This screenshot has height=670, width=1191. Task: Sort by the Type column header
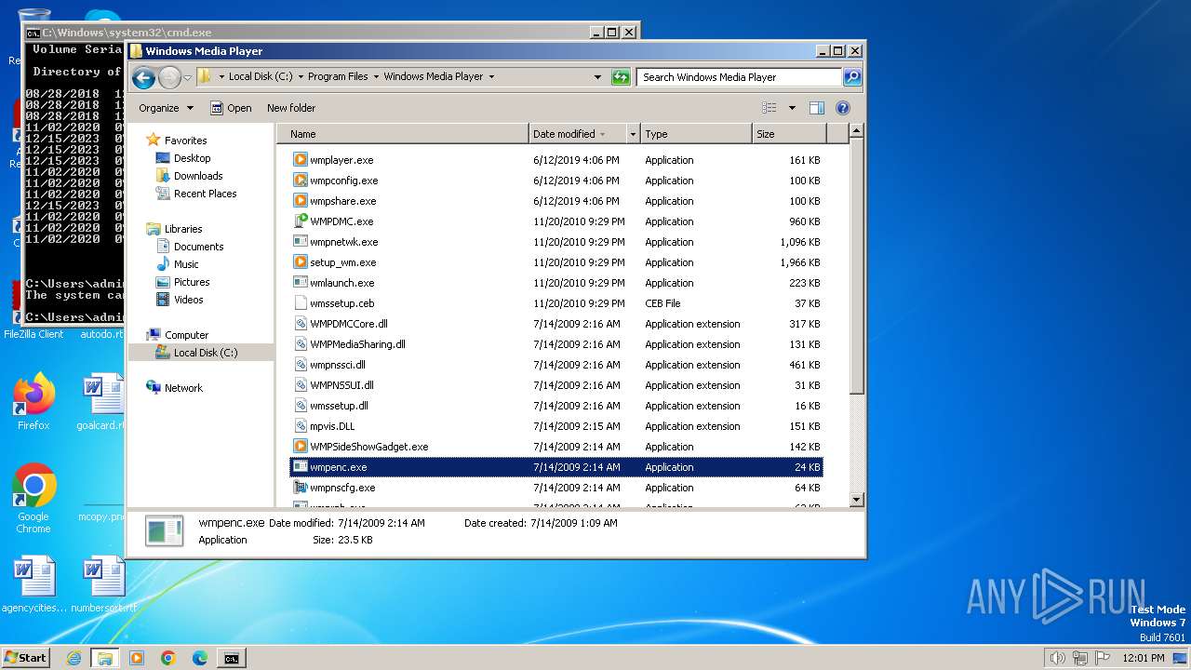[696, 134]
